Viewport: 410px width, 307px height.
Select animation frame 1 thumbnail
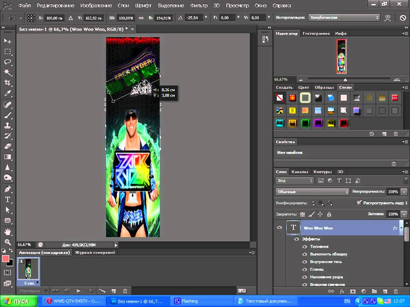click(x=29, y=269)
